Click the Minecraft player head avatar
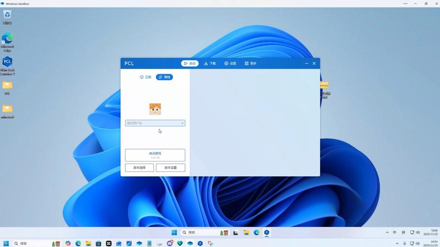Image resolution: width=440 pixels, height=247 pixels. point(155,109)
